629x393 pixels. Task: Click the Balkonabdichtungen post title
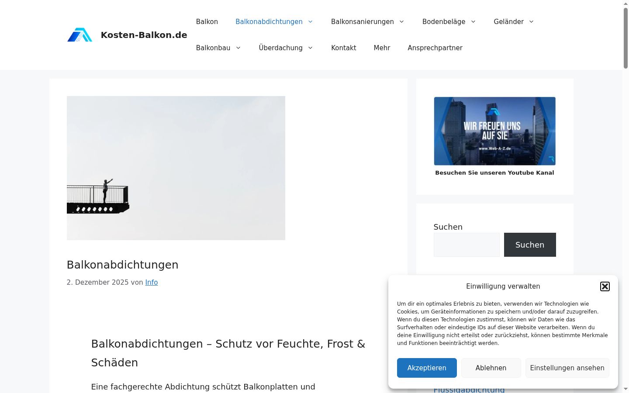tap(123, 265)
